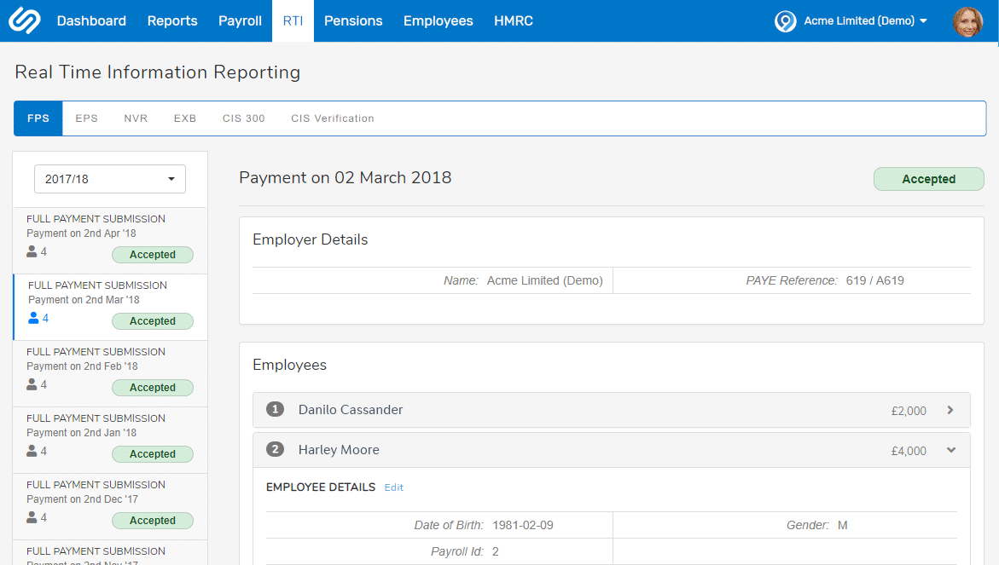Image resolution: width=999 pixels, height=565 pixels.
Task: Click Harley Moore employee name
Action: [339, 450]
